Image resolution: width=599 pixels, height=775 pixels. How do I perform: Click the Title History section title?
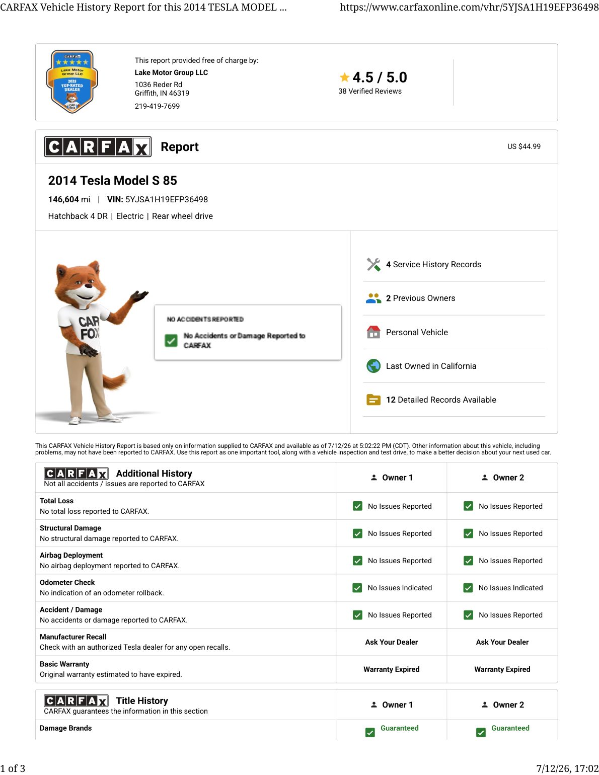pos(142,701)
